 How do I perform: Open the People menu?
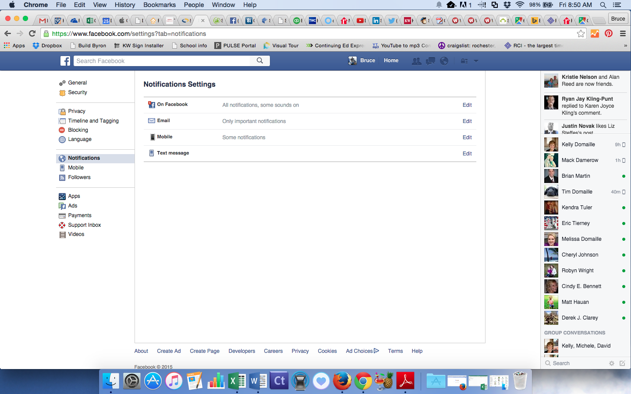pos(194,5)
